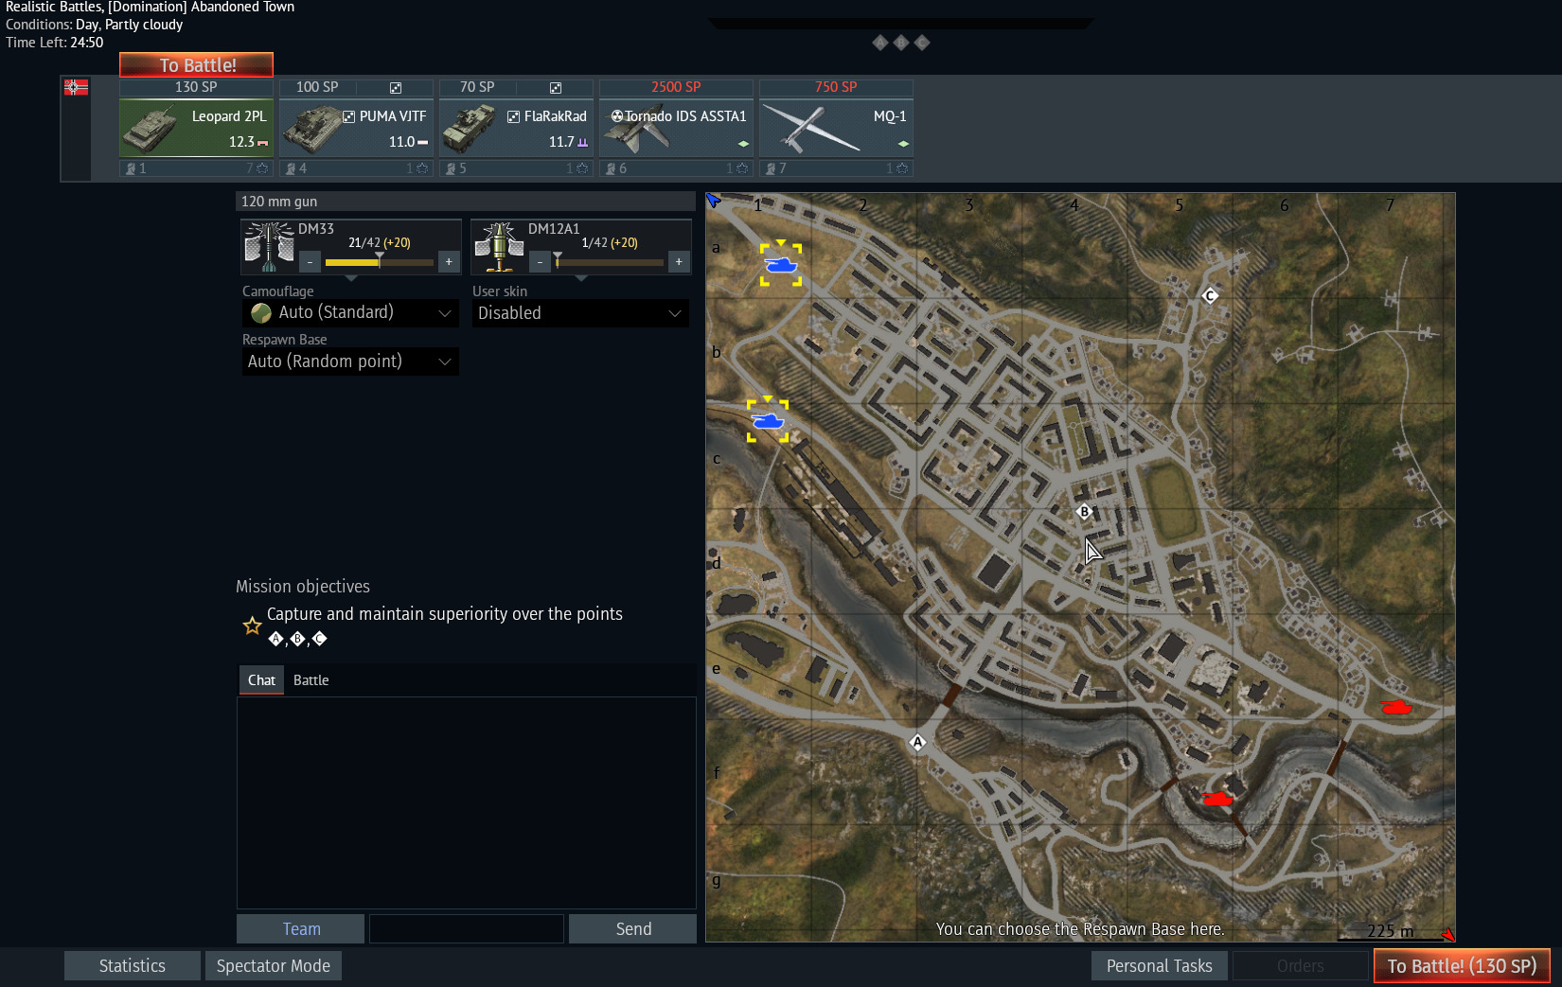Click the DM33 shell icon
This screenshot has width=1562, height=987.
click(270, 247)
